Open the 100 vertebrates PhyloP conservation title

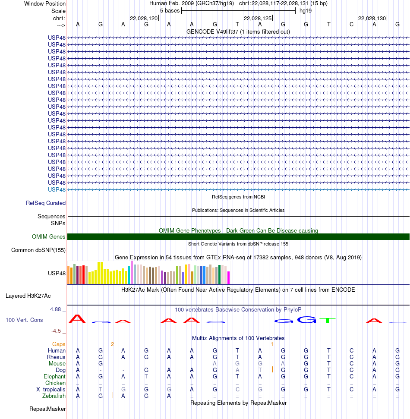tap(238, 309)
